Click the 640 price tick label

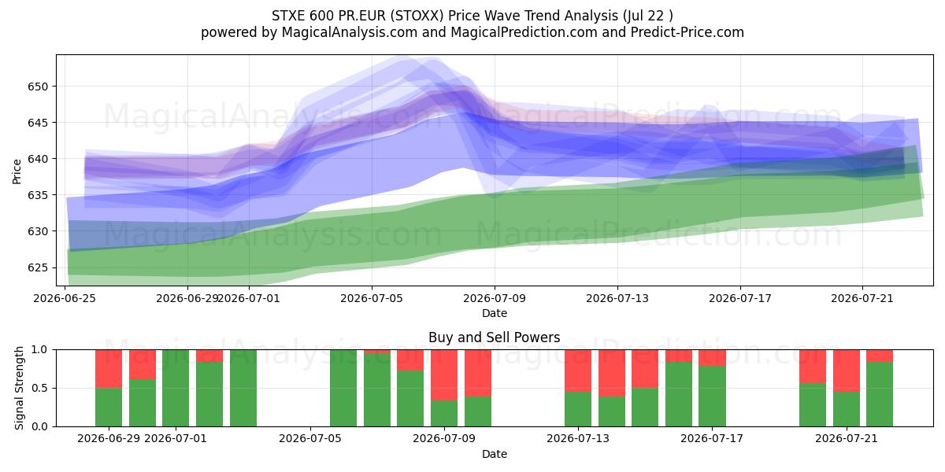point(39,159)
